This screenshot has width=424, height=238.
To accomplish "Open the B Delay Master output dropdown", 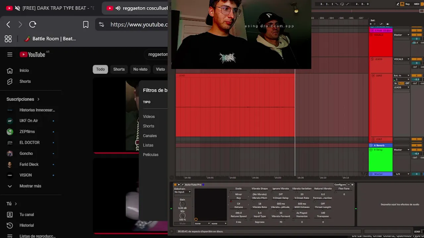I will (x=401, y=150).
